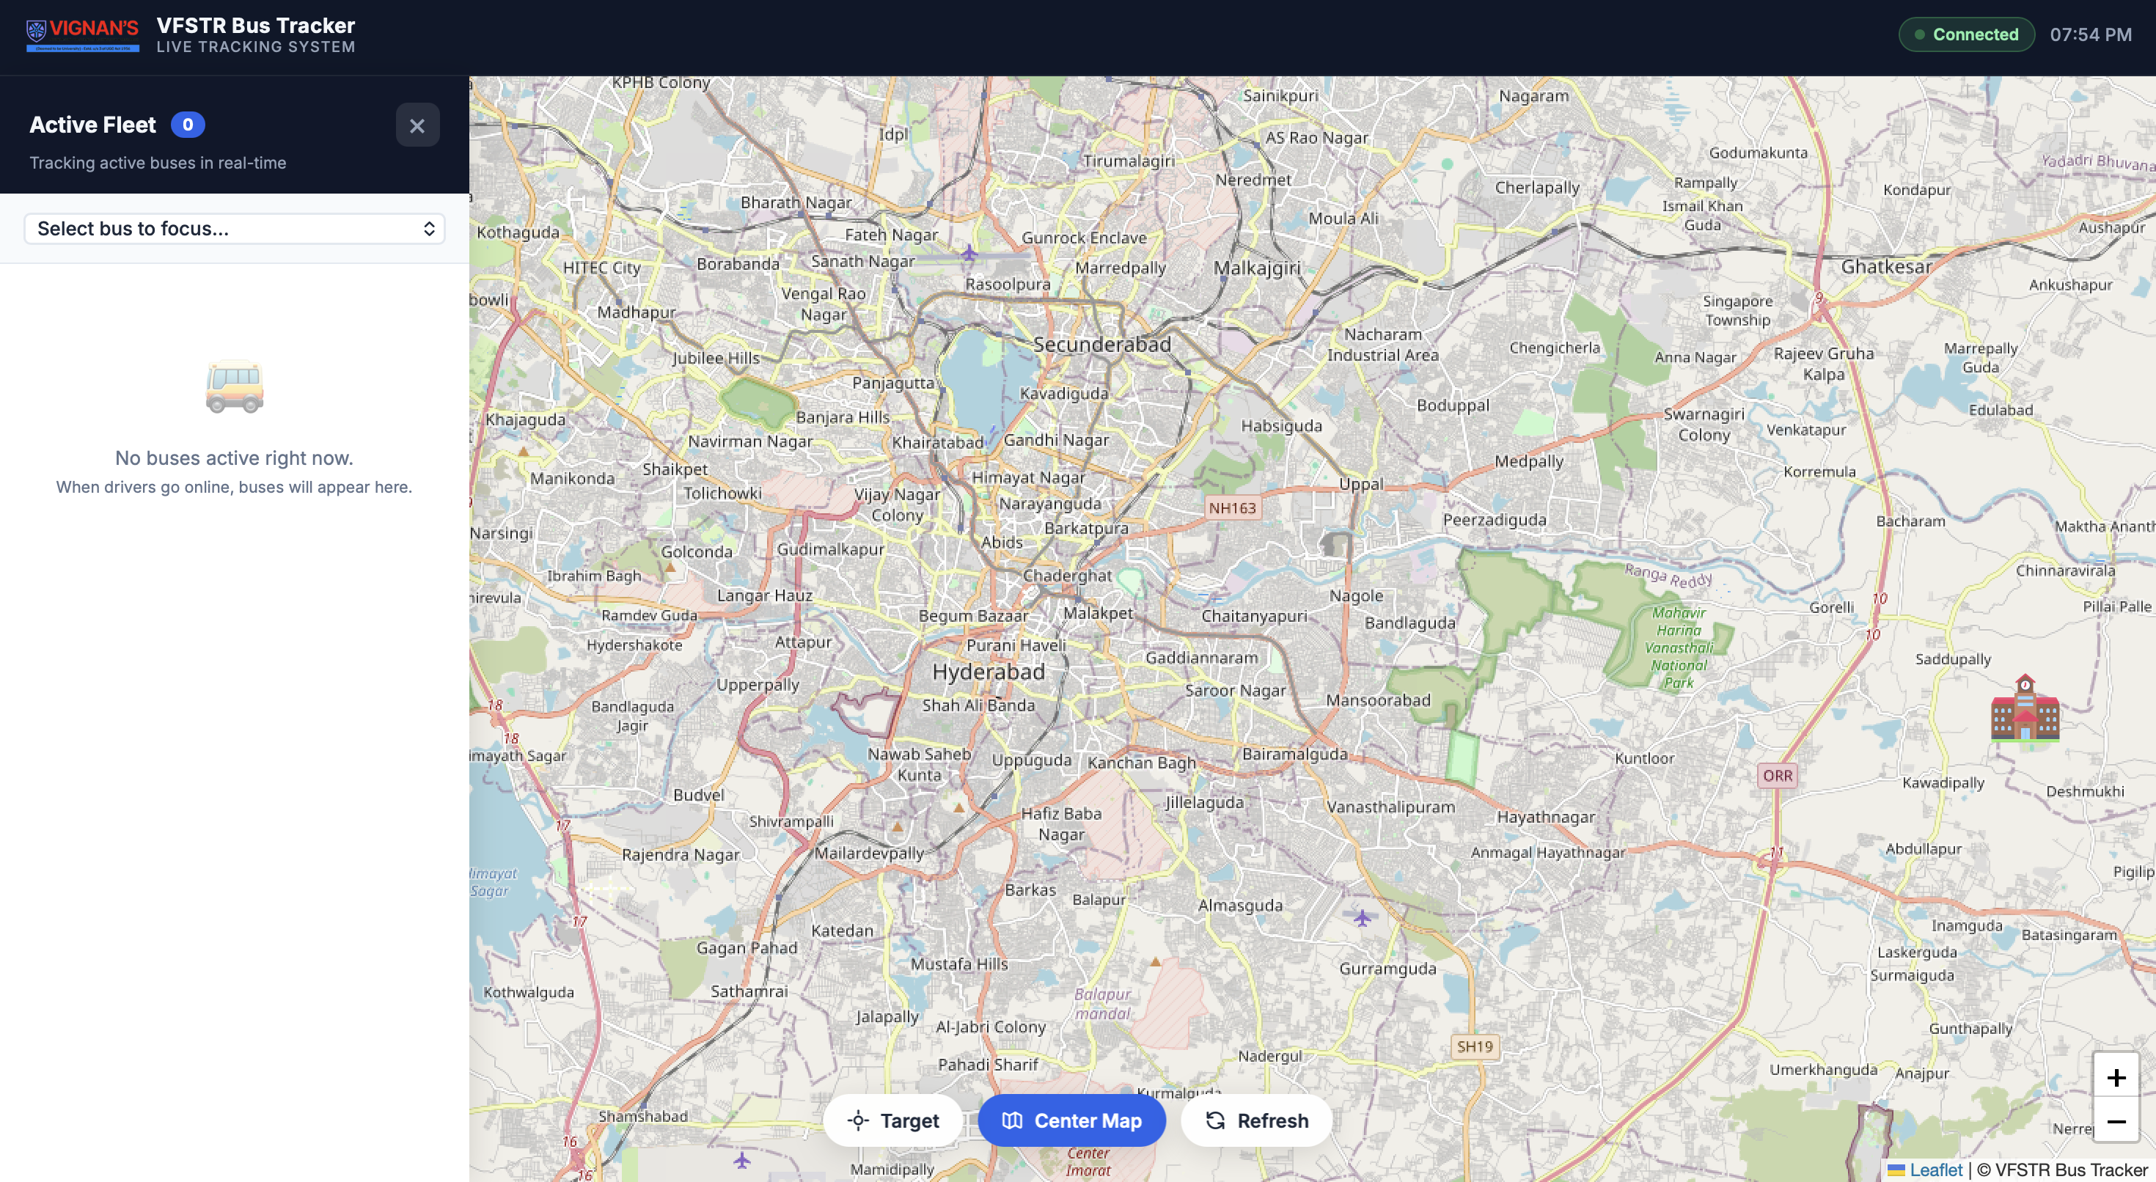The width and height of the screenshot is (2156, 1182).
Task: Click the Jubilee Hills label on map
Action: pyautogui.click(x=716, y=359)
